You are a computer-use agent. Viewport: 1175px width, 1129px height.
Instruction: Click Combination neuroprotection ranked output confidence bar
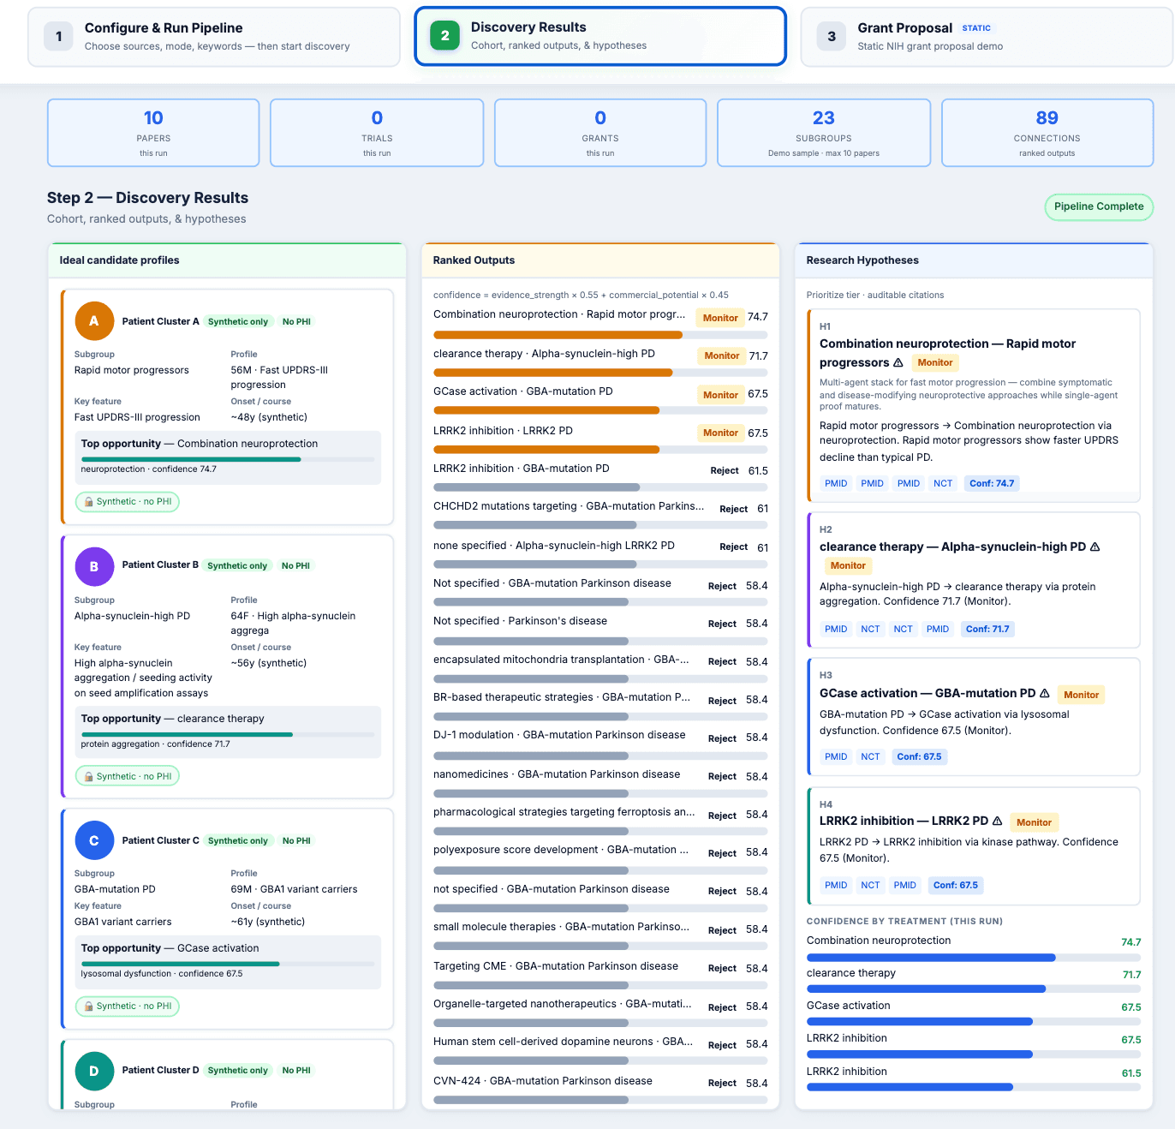[600, 335]
